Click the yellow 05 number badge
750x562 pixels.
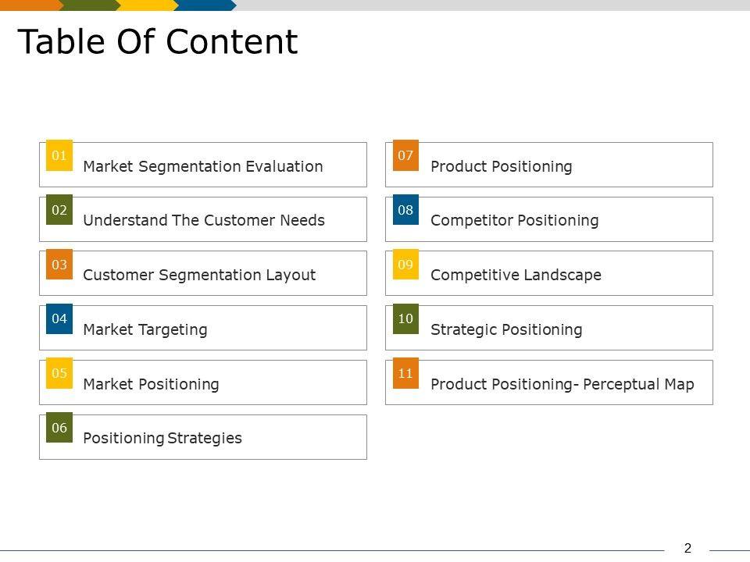(x=59, y=373)
